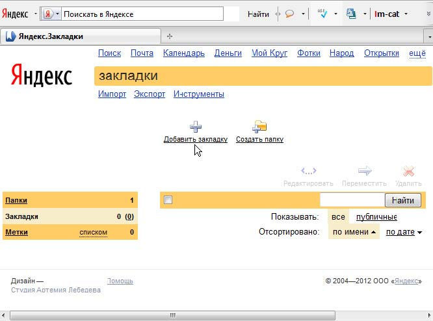Click the 'Добавить закладку' link
433x321 pixels.
pyautogui.click(x=196, y=139)
